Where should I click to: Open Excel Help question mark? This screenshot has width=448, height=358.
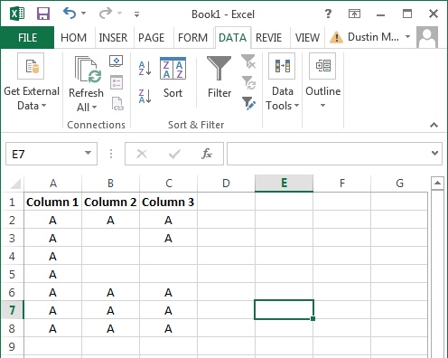328,14
